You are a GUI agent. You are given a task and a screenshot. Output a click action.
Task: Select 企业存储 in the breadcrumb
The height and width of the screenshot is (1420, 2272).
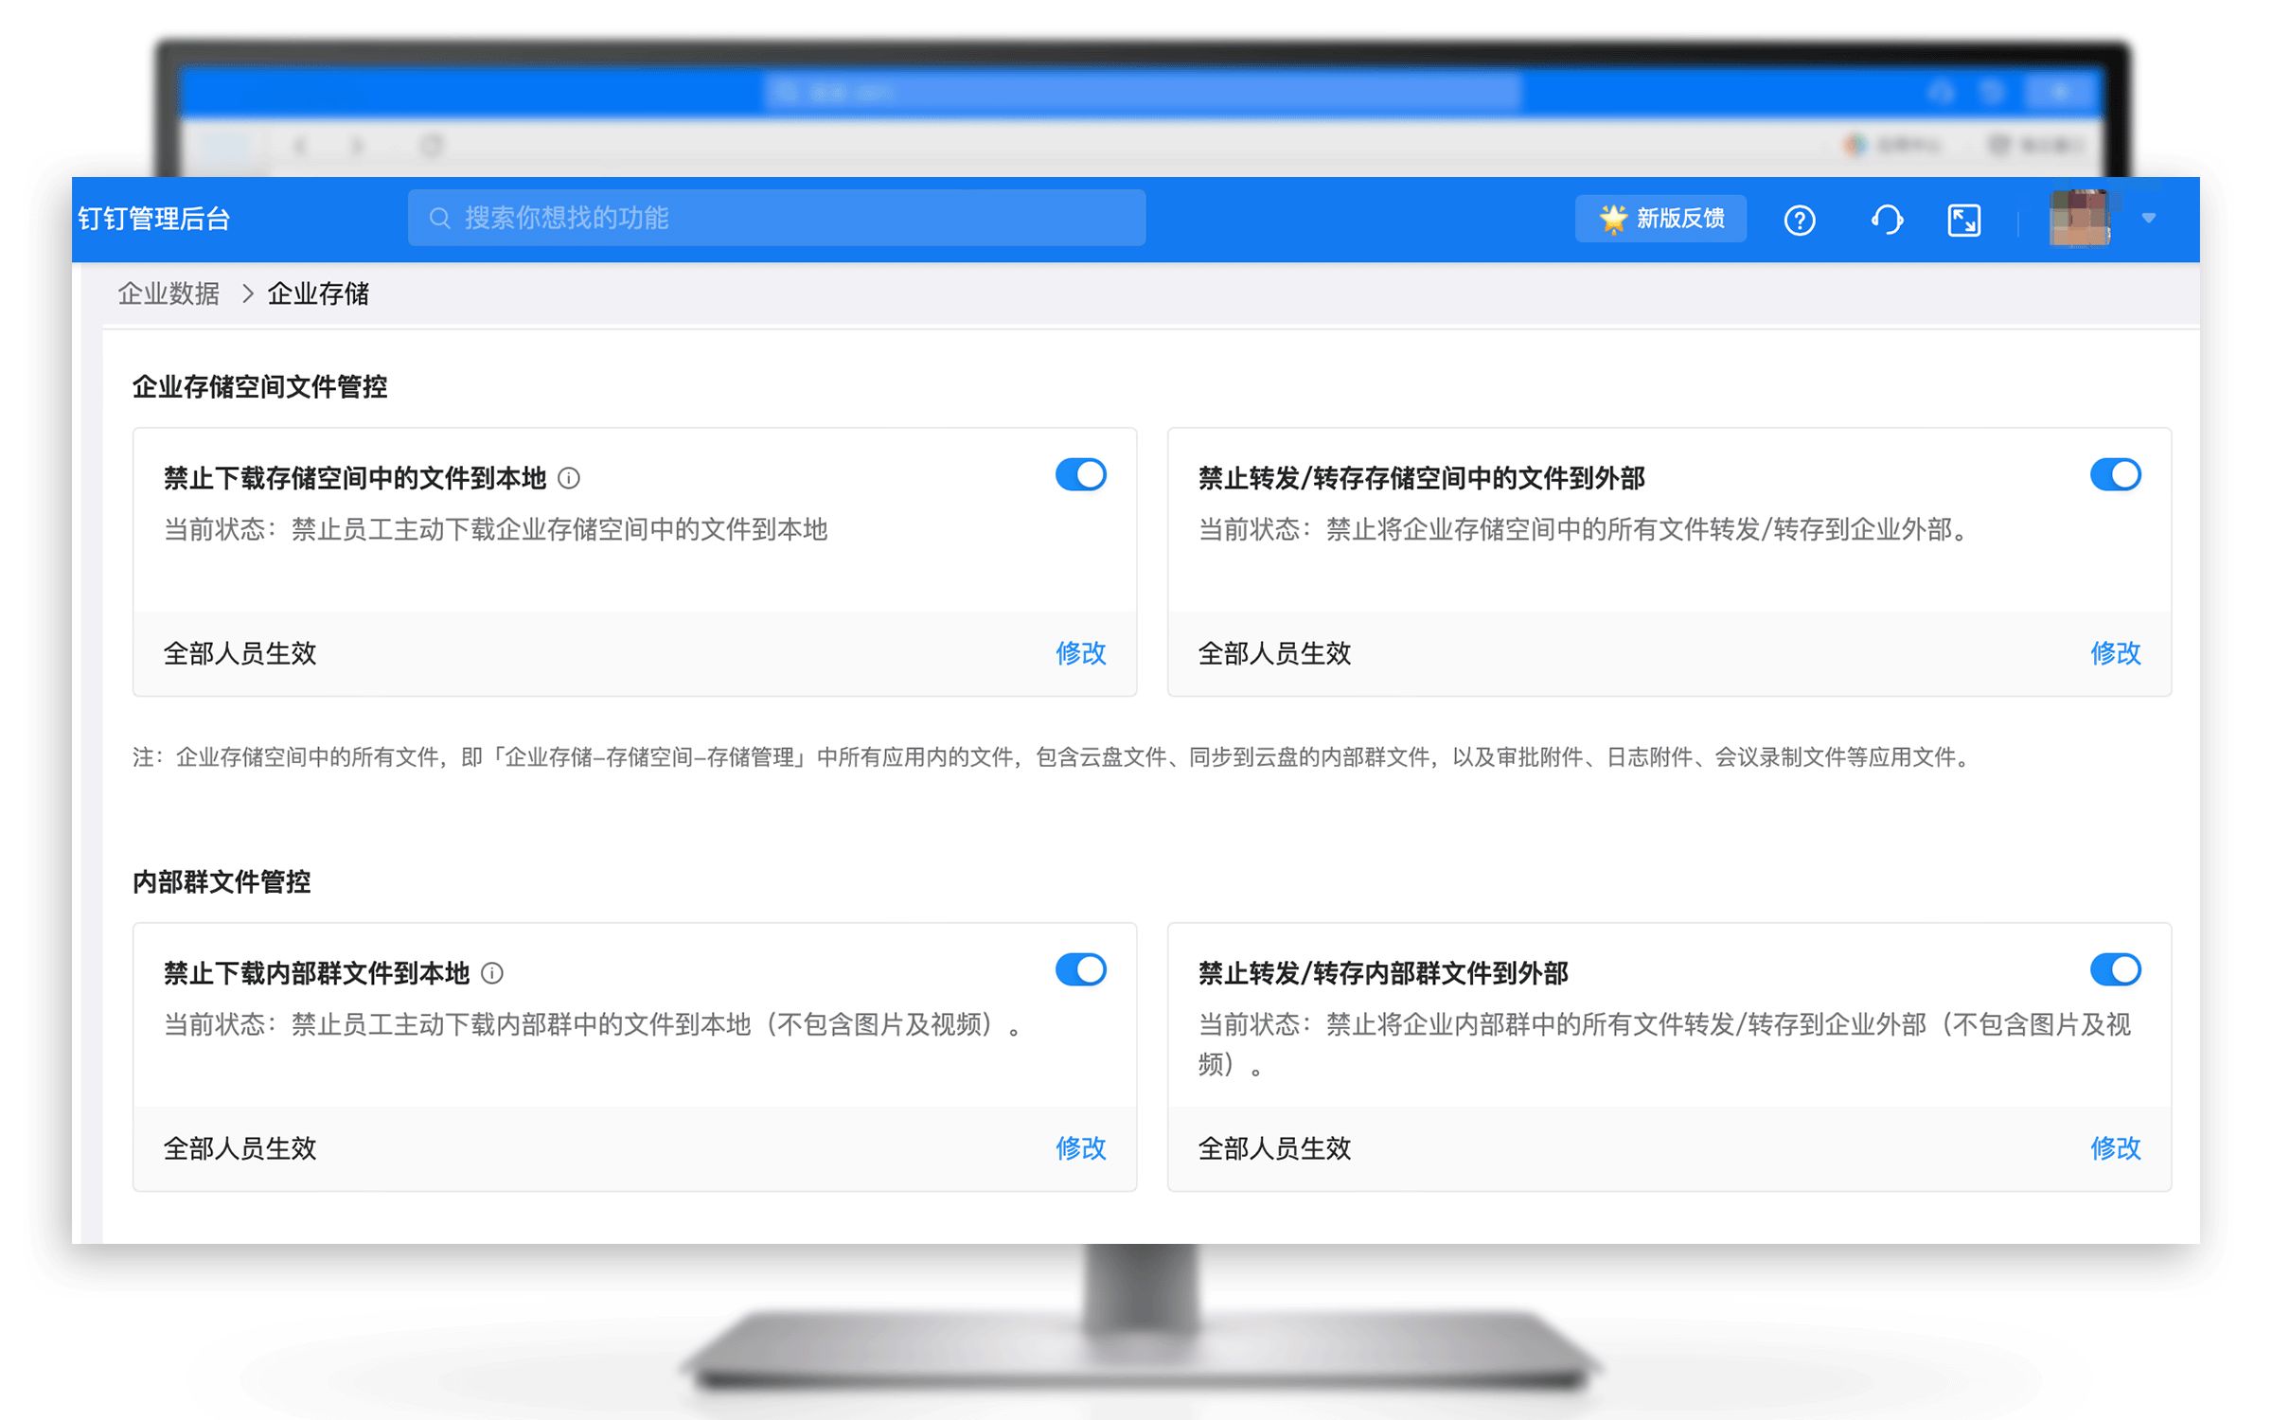click(318, 294)
